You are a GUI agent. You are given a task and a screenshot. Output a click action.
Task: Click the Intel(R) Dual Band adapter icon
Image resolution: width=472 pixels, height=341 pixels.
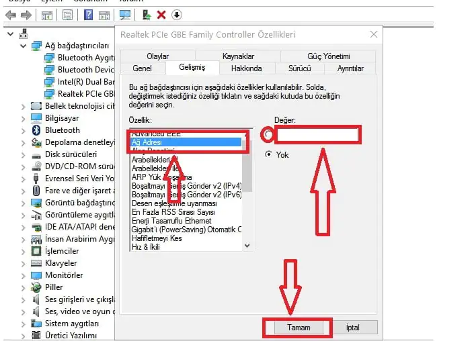click(x=49, y=82)
